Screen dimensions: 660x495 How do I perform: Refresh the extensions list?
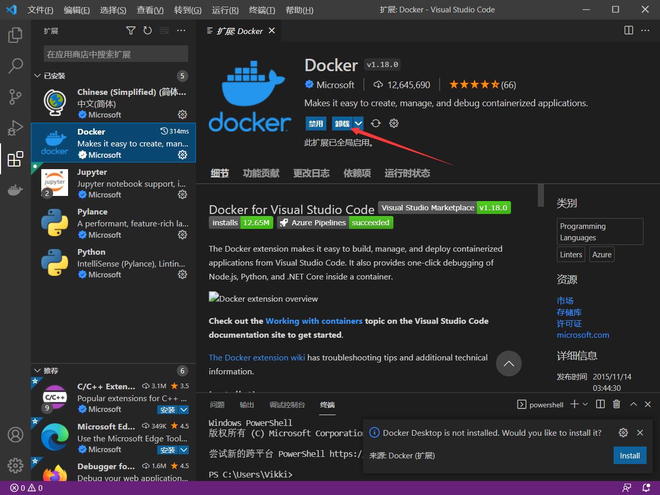pyautogui.click(x=147, y=31)
